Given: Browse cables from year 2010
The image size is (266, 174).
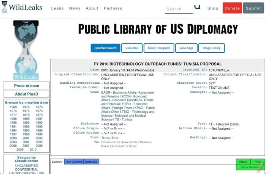Looking at the screenshot, I should click(x=33, y=149).
